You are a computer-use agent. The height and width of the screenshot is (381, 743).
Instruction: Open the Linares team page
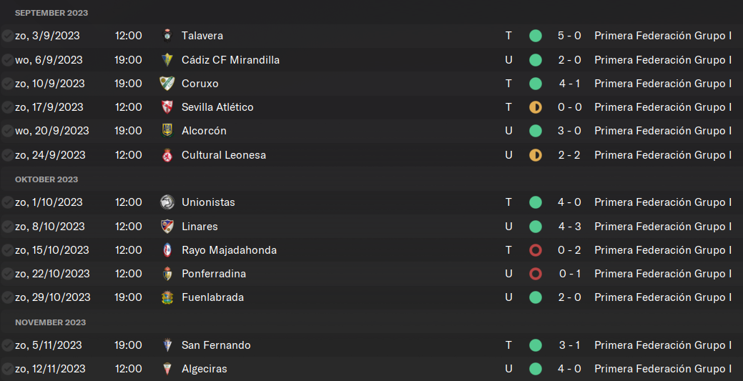tap(200, 227)
